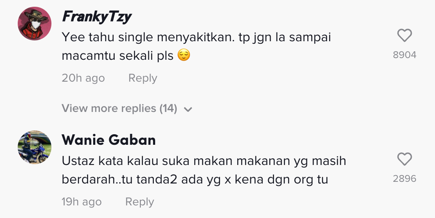The image size is (435, 218).
Task: Click the 19h ago timestamp
Action: click(x=82, y=202)
